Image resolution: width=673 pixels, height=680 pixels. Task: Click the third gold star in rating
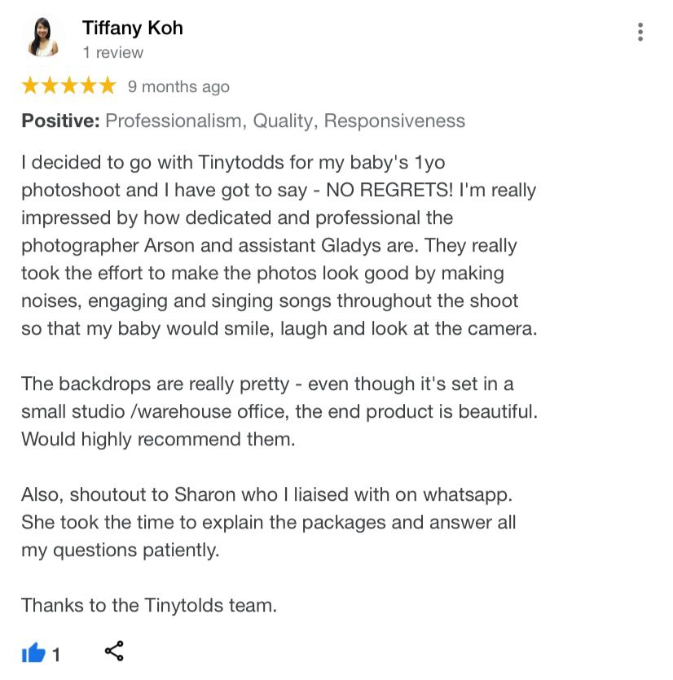[69, 86]
